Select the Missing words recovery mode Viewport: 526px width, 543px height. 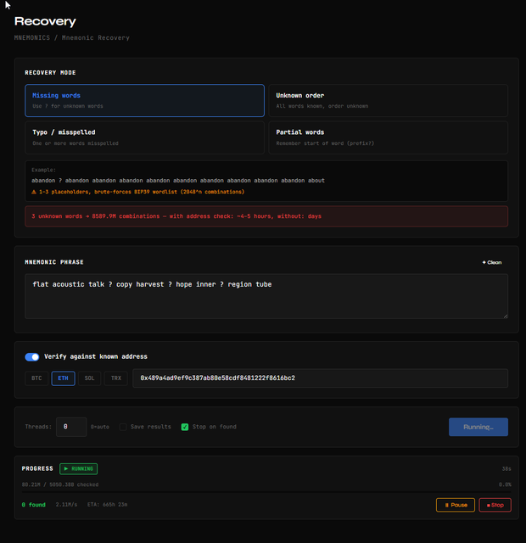click(x=144, y=100)
